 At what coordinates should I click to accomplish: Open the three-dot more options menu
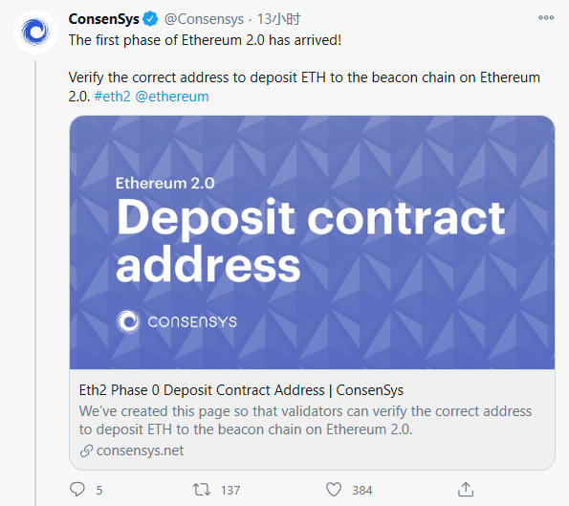click(x=546, y=17)
